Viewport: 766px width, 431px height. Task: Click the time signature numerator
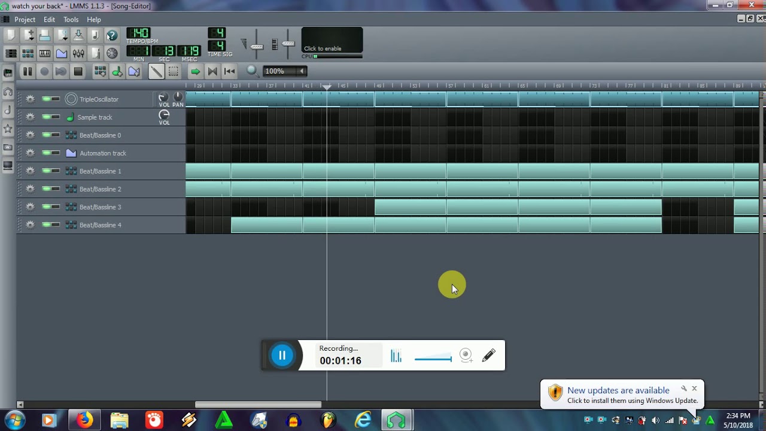pyautogui.click(x=217, y=33)
